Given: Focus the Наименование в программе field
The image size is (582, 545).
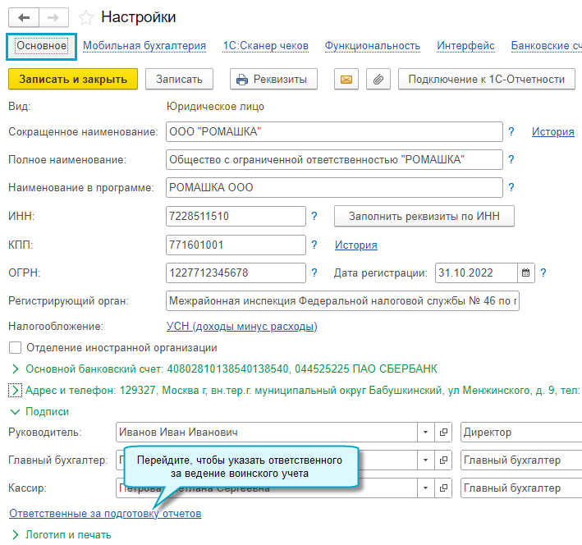Looking at the screenshot, I should coord(334,187).
